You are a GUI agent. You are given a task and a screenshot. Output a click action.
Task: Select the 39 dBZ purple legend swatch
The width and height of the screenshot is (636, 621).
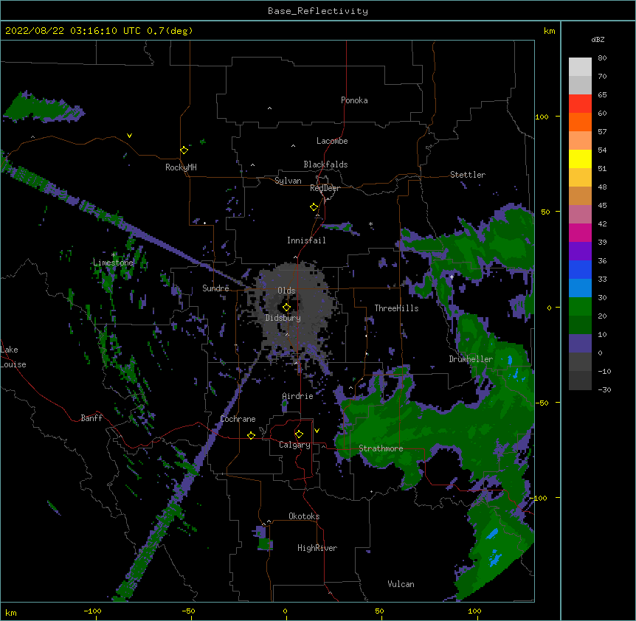(580, 251)
